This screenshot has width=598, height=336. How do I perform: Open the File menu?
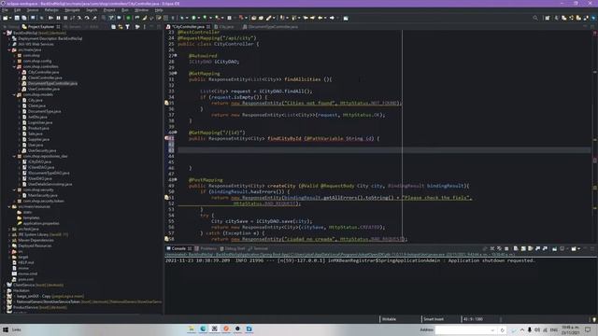(5, 10)
